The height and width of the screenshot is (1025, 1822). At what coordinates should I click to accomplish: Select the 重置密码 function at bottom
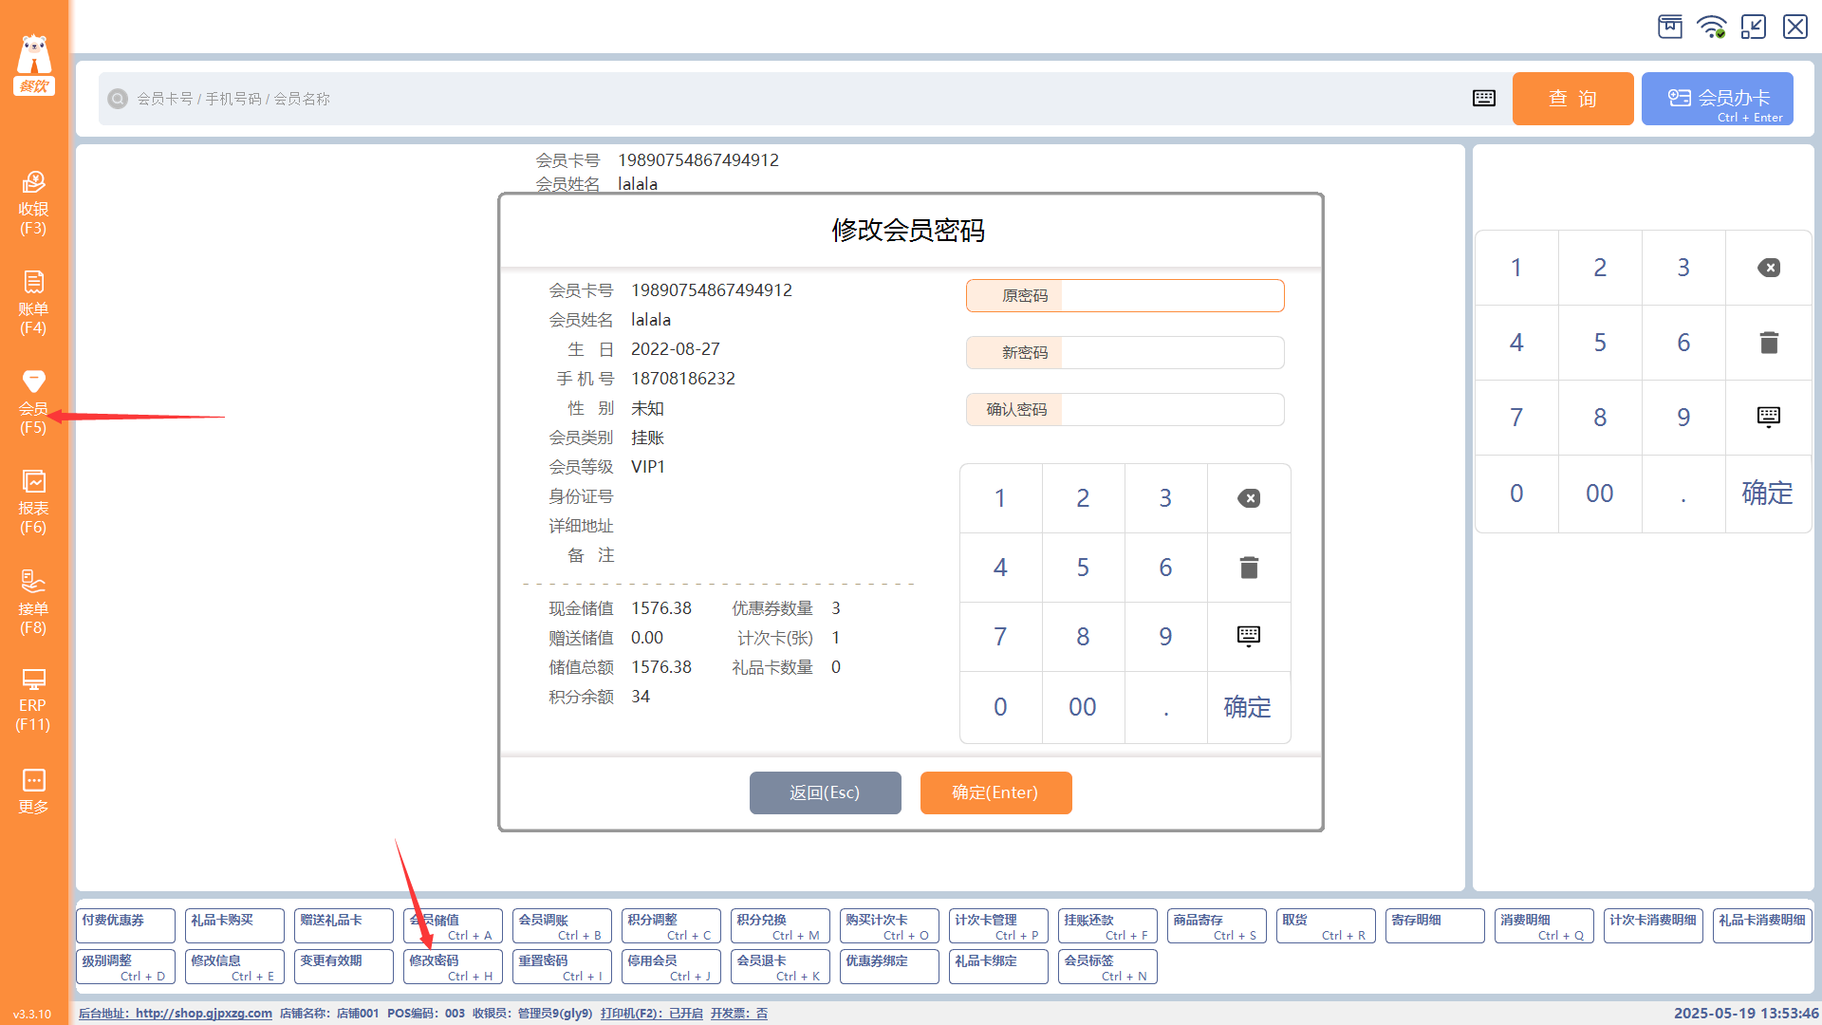(x=562, y=966)
